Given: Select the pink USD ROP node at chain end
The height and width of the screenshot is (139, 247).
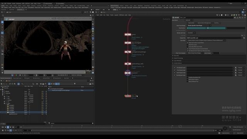Looking at the screenshot, I should pos(128,96).
